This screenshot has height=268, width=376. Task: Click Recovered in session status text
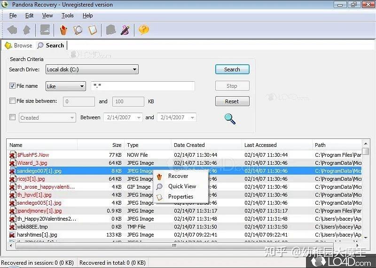[x=38, y=263]
